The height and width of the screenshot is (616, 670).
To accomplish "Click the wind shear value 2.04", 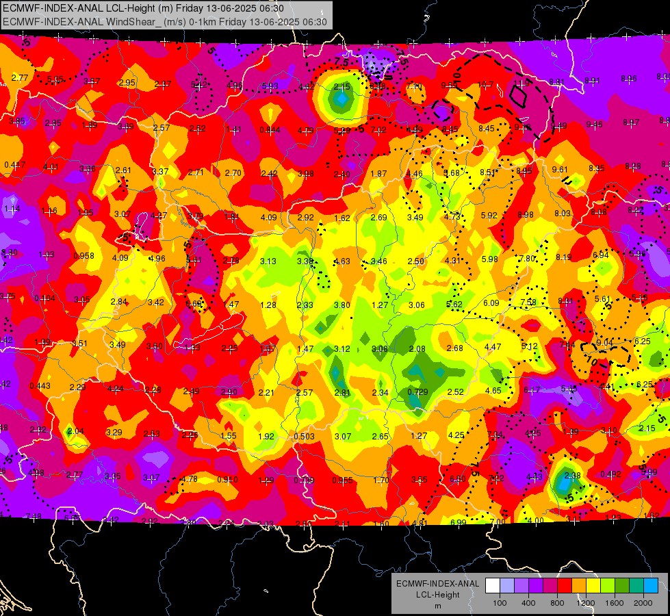I will click(76, 431).
